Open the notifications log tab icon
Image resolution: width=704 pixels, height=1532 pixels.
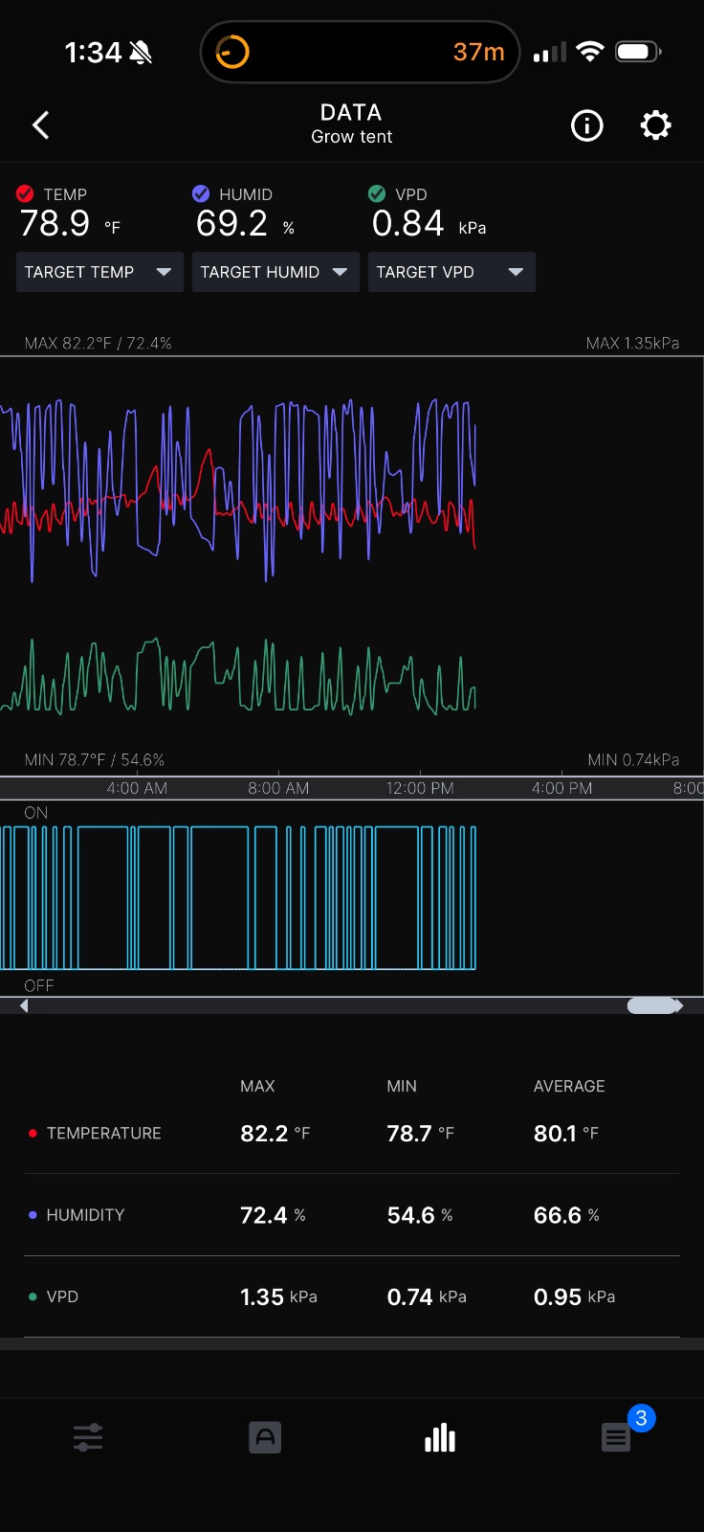(x=616, y=1437)
